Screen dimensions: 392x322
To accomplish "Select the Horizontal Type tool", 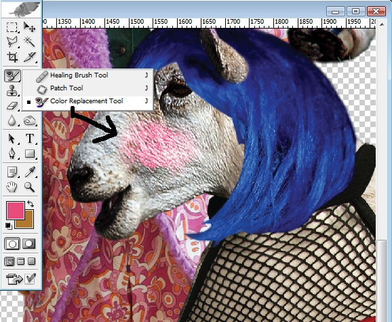I will (30, 139).
